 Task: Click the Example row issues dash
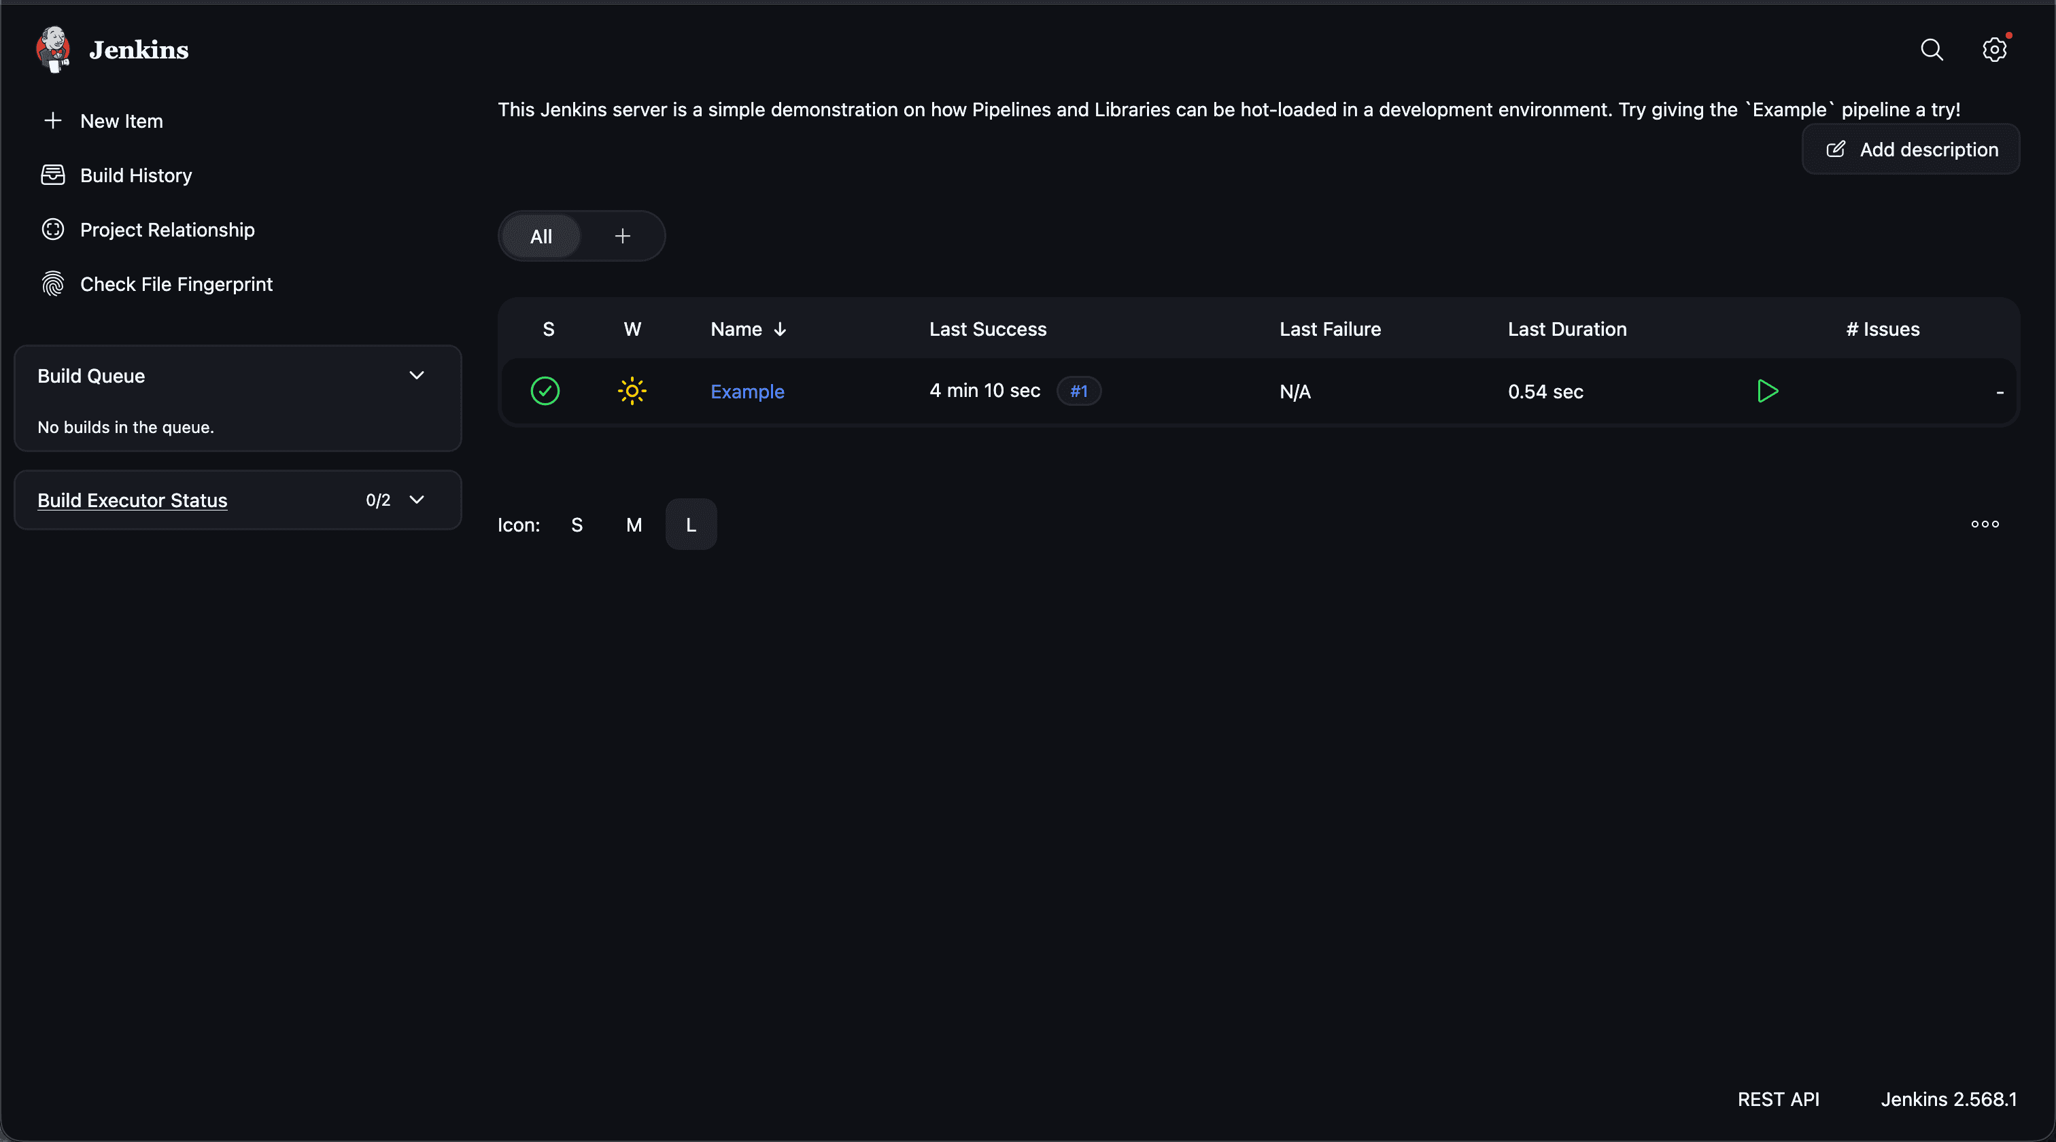[2000, 392]
